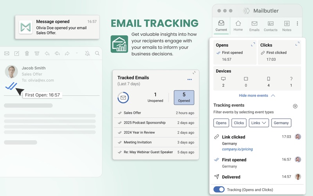Open the Links filter dropdown
Viewport: 313px width, 196px height.
[x=259, y=123]
